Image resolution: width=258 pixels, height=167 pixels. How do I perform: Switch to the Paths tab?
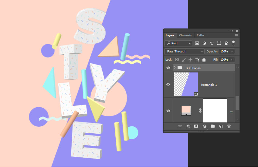coord(200,35)
